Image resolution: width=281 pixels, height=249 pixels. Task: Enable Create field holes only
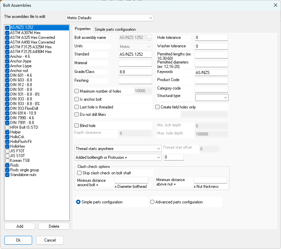[158, 107]
